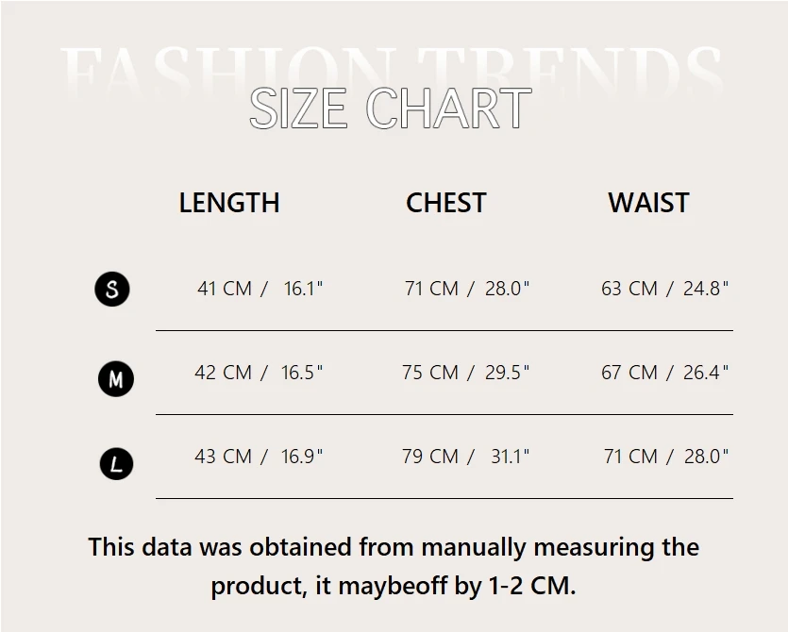This screenshot has width=788, height=632.
Task: Click the black M size badge
Action: (116, 379)
